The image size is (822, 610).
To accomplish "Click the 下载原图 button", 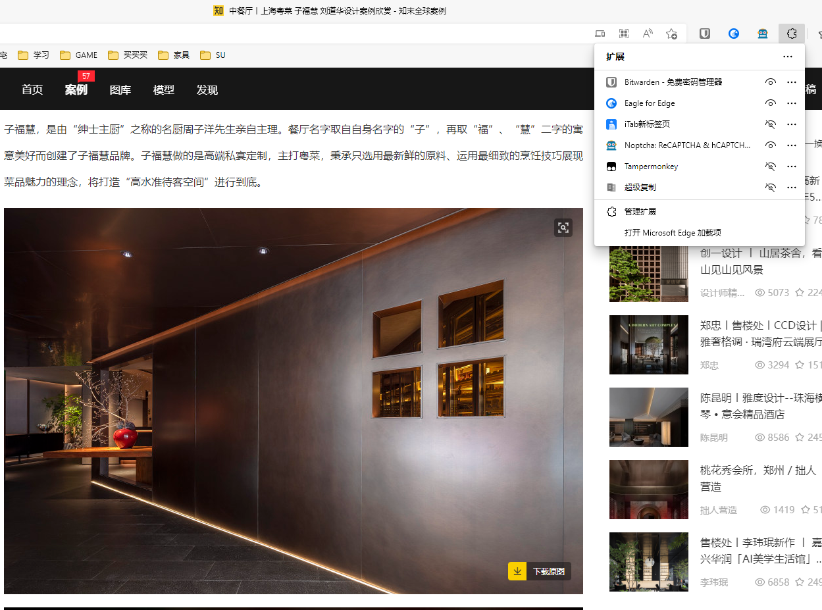I will pos(540,571).
